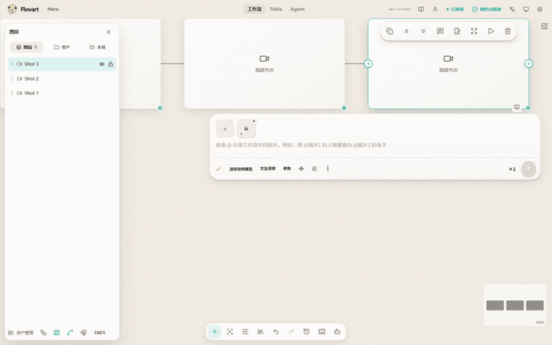Click the prompt text input field
552x345 pixels.
pyautogui.click(x=375, y=145)
